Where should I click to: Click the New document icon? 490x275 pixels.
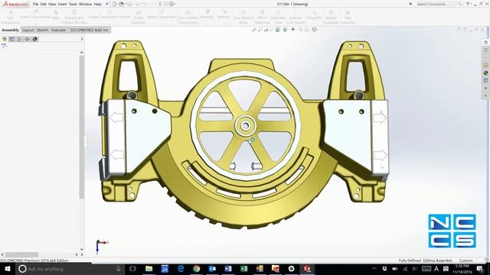tap(114, 4)
